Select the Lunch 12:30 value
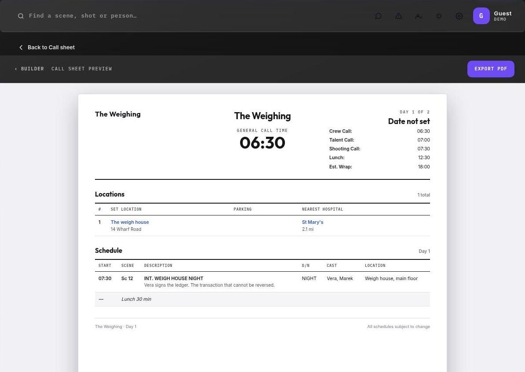525x372 pixels. pyautogui.click(x=424, y=157)
